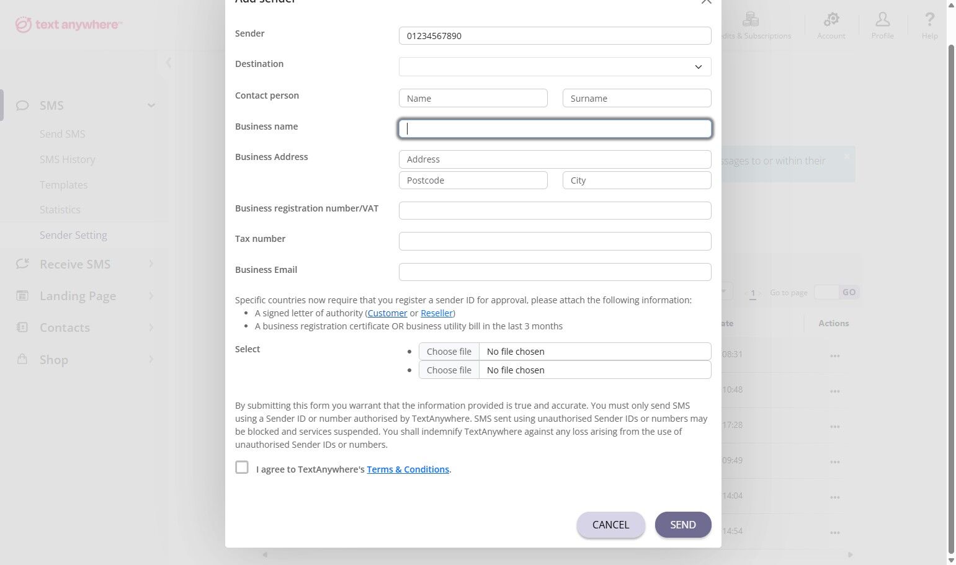Click the first Choose file button
Viewport: 956px width, 565px height.
point(449,352)
